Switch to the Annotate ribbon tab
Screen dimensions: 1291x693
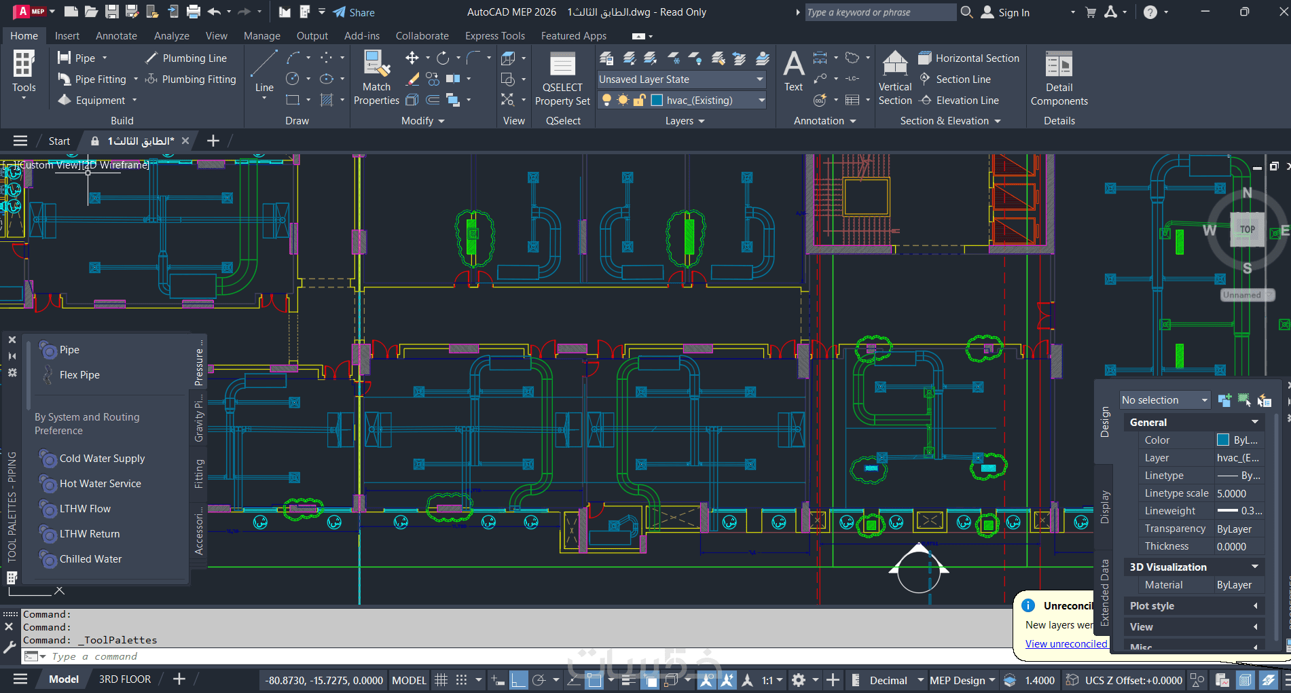116,35
